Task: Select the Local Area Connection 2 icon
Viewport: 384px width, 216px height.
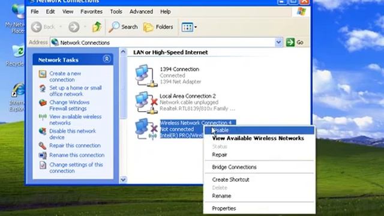Action: (x=146, y=103)
